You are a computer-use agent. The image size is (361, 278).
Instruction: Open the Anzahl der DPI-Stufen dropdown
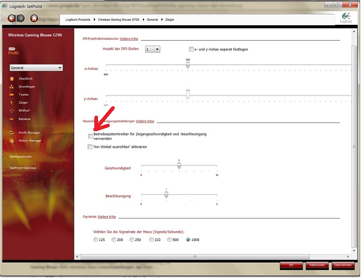(x=153, y=49)
